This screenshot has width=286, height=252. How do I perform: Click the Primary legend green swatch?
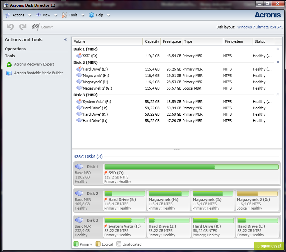tap(76, 244)
